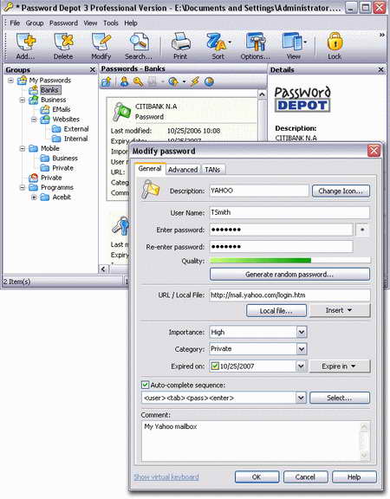
Task: Click the key icon in Passwords toolbar
Action: (138, 81)
